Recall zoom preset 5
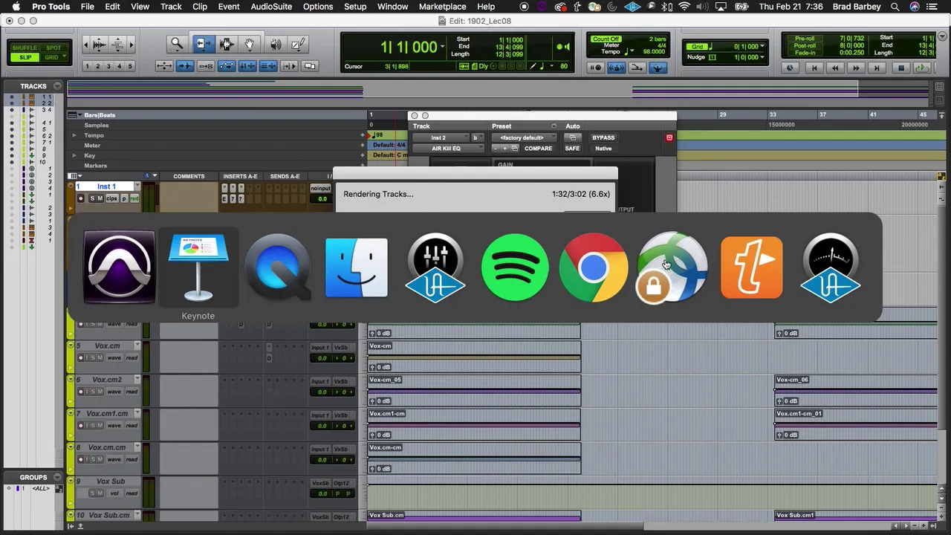 click(x=130, y=66)
